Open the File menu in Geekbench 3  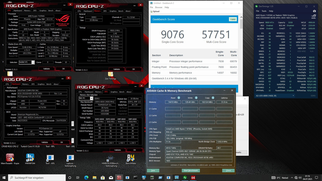click(152, 7)
